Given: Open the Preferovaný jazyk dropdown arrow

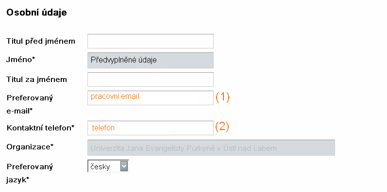Looking at the screenshot, I should (x=124, y=167).
